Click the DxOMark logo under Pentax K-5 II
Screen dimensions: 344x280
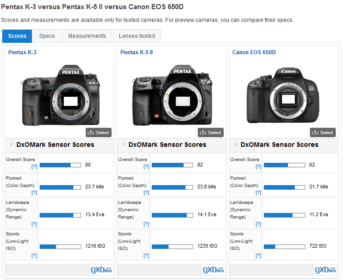tap(214, 270)
